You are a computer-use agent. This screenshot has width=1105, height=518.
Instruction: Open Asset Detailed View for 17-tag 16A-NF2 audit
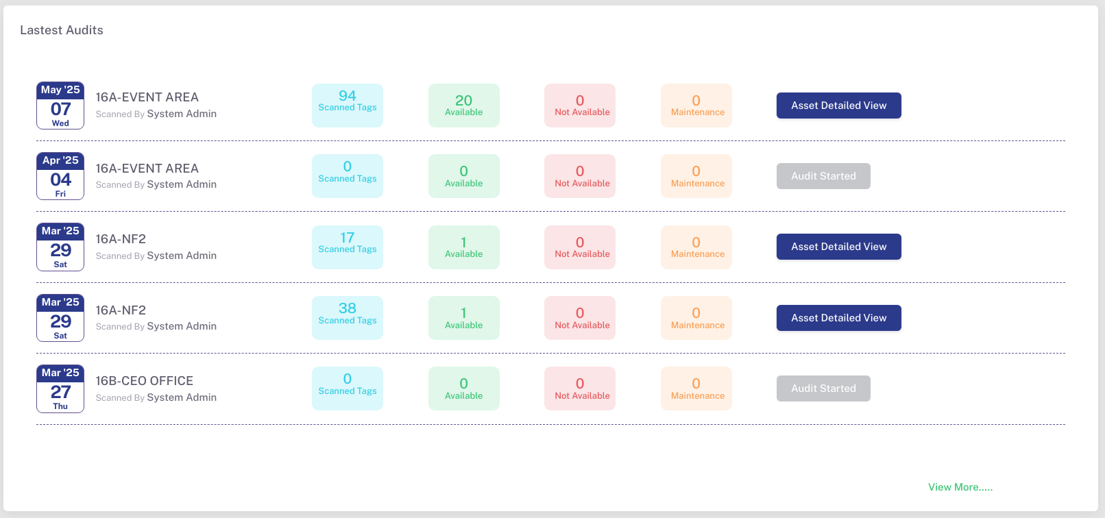pyautogui.click(x=838, y=247)
